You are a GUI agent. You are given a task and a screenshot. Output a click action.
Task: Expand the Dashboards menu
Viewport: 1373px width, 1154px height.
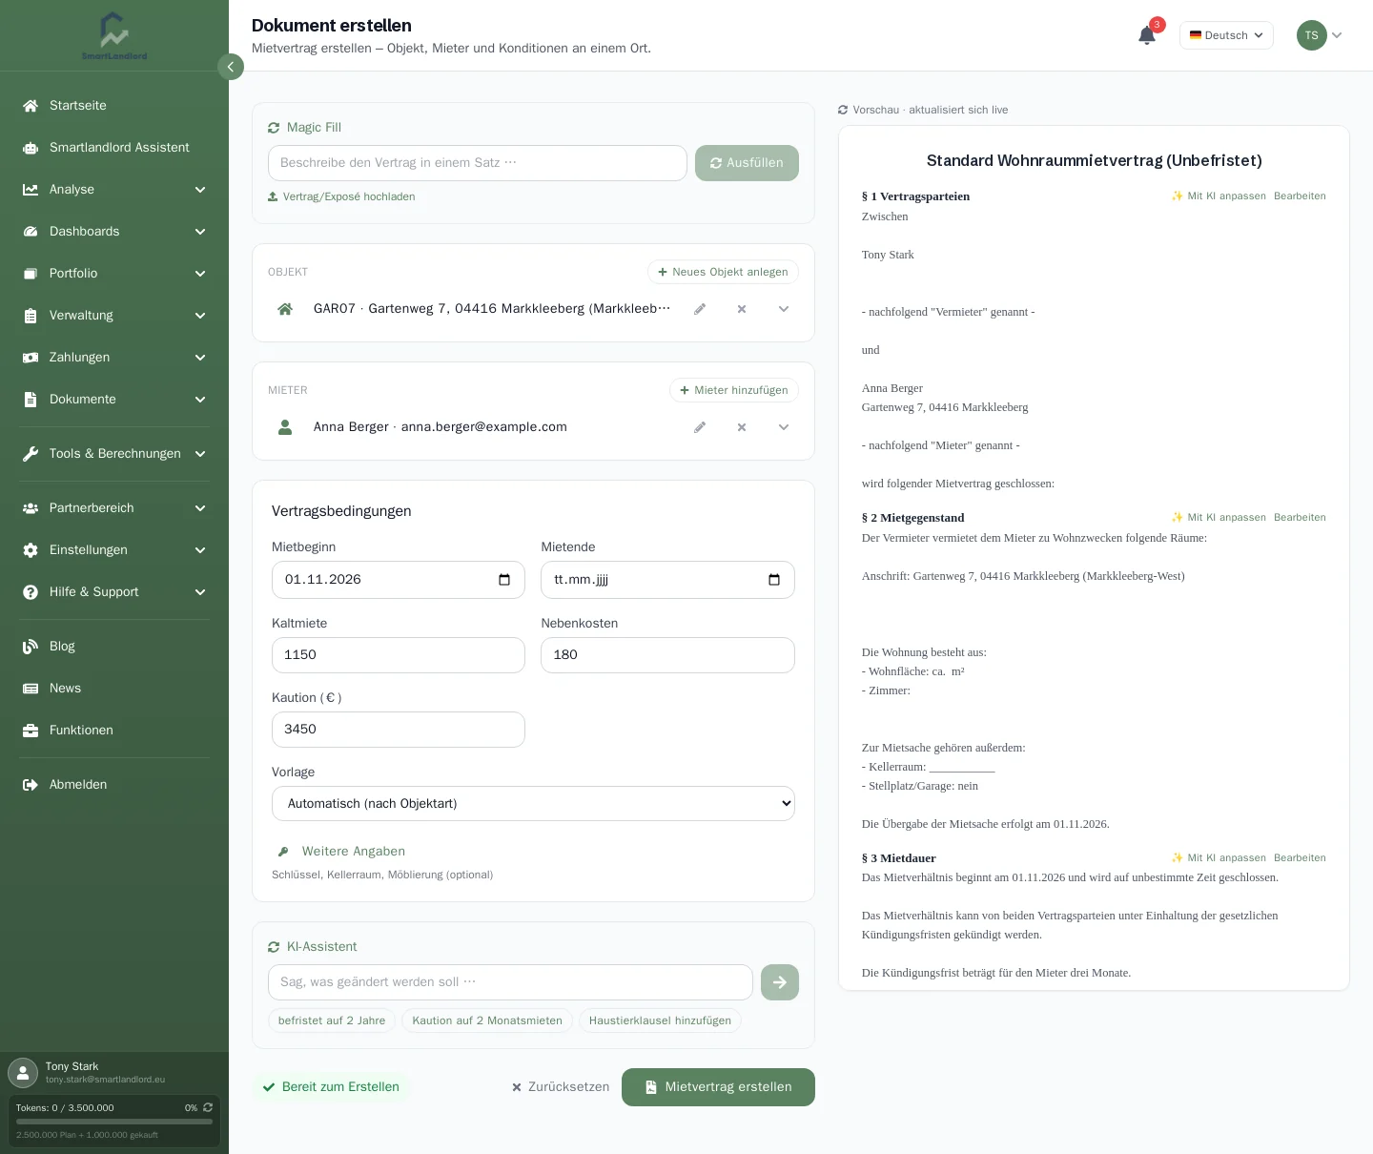114,232
